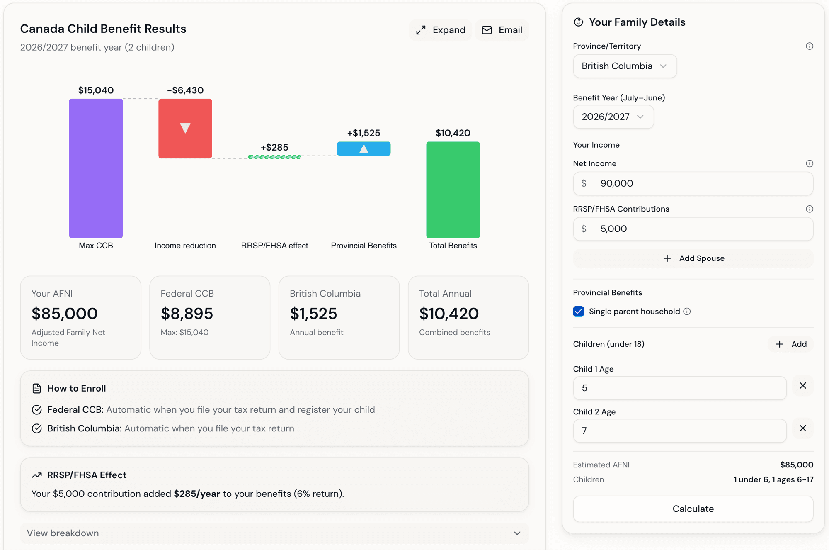Focus the Net Income input field
This screenshot has width=829, height=550.
pos(693,183)
